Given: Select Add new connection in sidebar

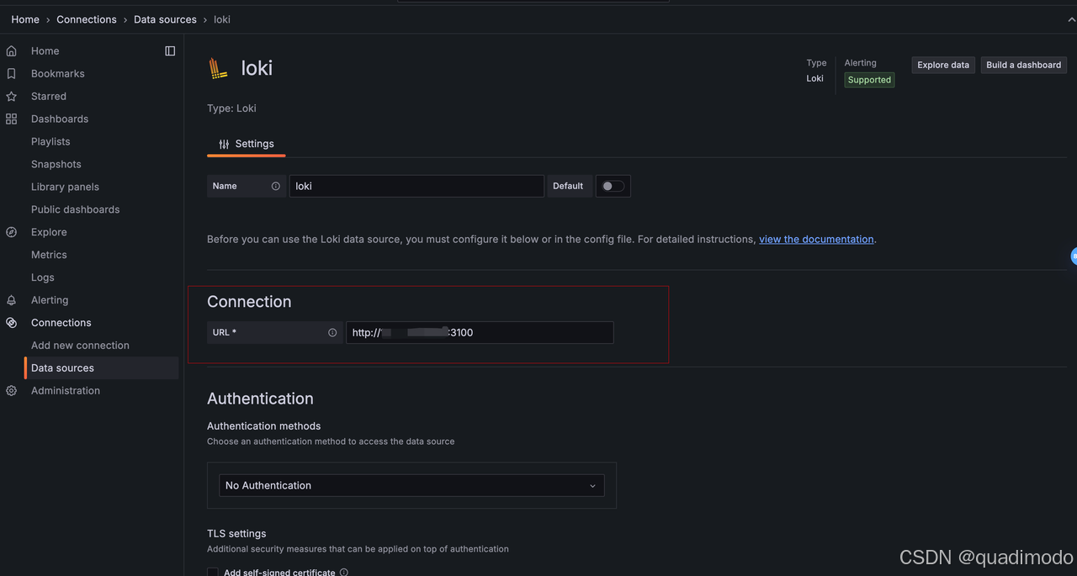Looking at the screenshot, I should click(x=80, y=346).
